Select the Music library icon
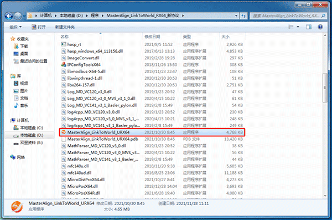 point(16,105)
